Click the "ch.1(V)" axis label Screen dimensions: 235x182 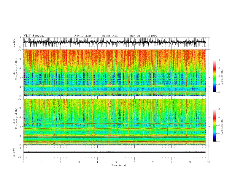tap(14, 42)
